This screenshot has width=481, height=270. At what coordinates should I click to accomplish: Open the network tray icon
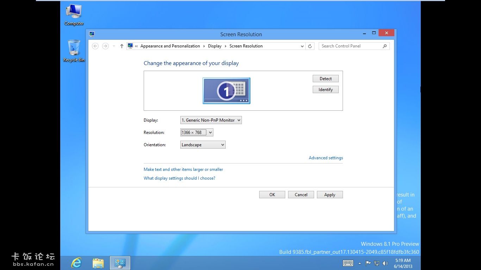click(376, 263)
